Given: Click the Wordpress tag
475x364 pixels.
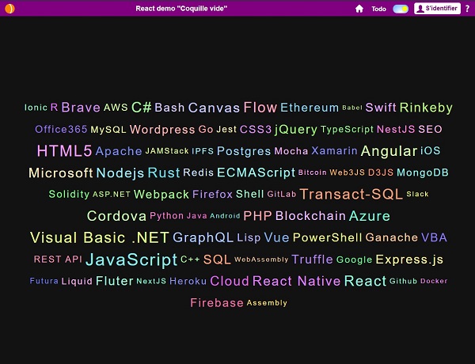Looking at the screenshot, I should click(x=162, y=130).
